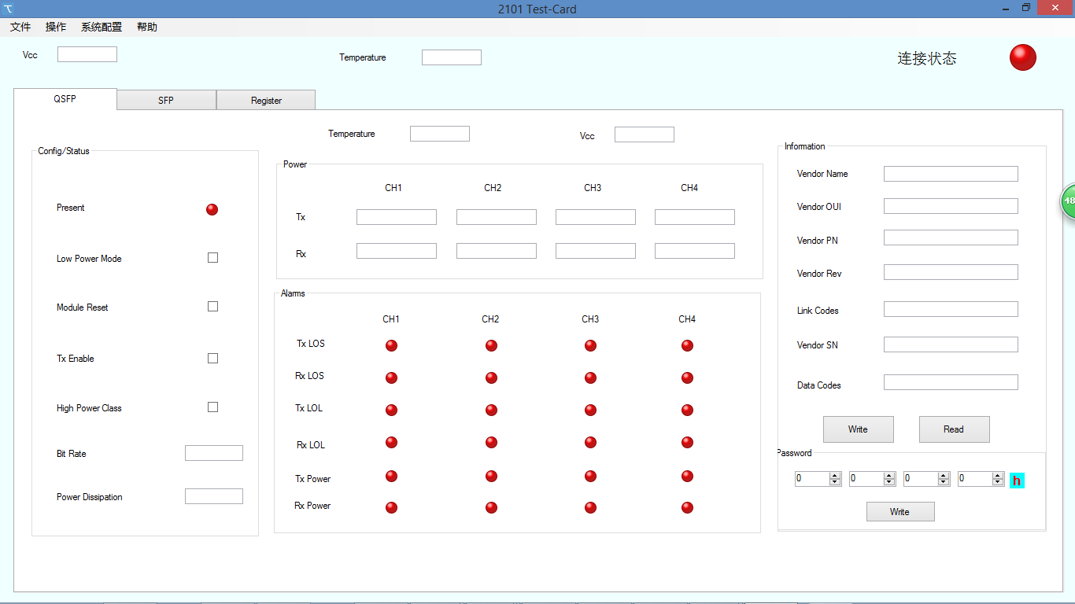Click the connection status red LED indicator
Screen dimensions: 1075x604
point(1023,57)
